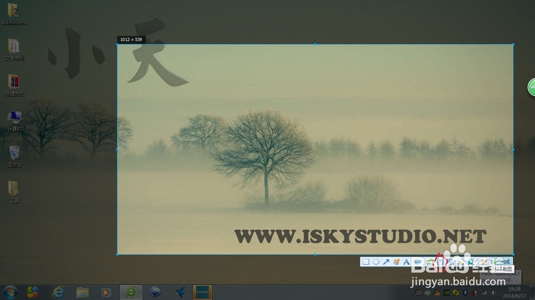Select the 快捷方式 desktop folder
This screenshot has height=300, width=535.
14,85
